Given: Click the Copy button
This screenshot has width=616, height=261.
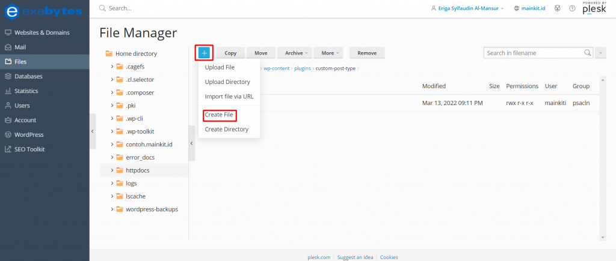Looking at the screenshot, I should pos(230,53).
